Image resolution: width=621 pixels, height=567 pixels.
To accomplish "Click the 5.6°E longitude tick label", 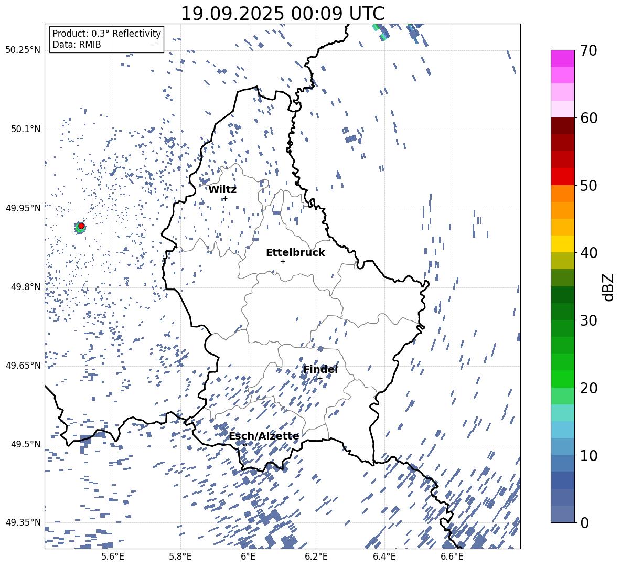I will click(x=112, y=557).
